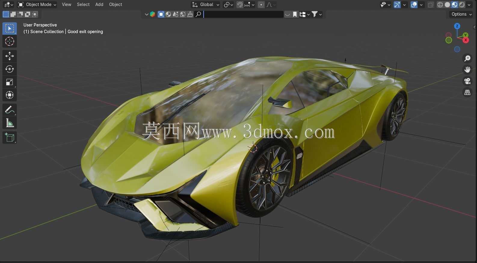477x263 pixels.
Task: Switch to wireframe viewport shading
Action: [440, 5]
